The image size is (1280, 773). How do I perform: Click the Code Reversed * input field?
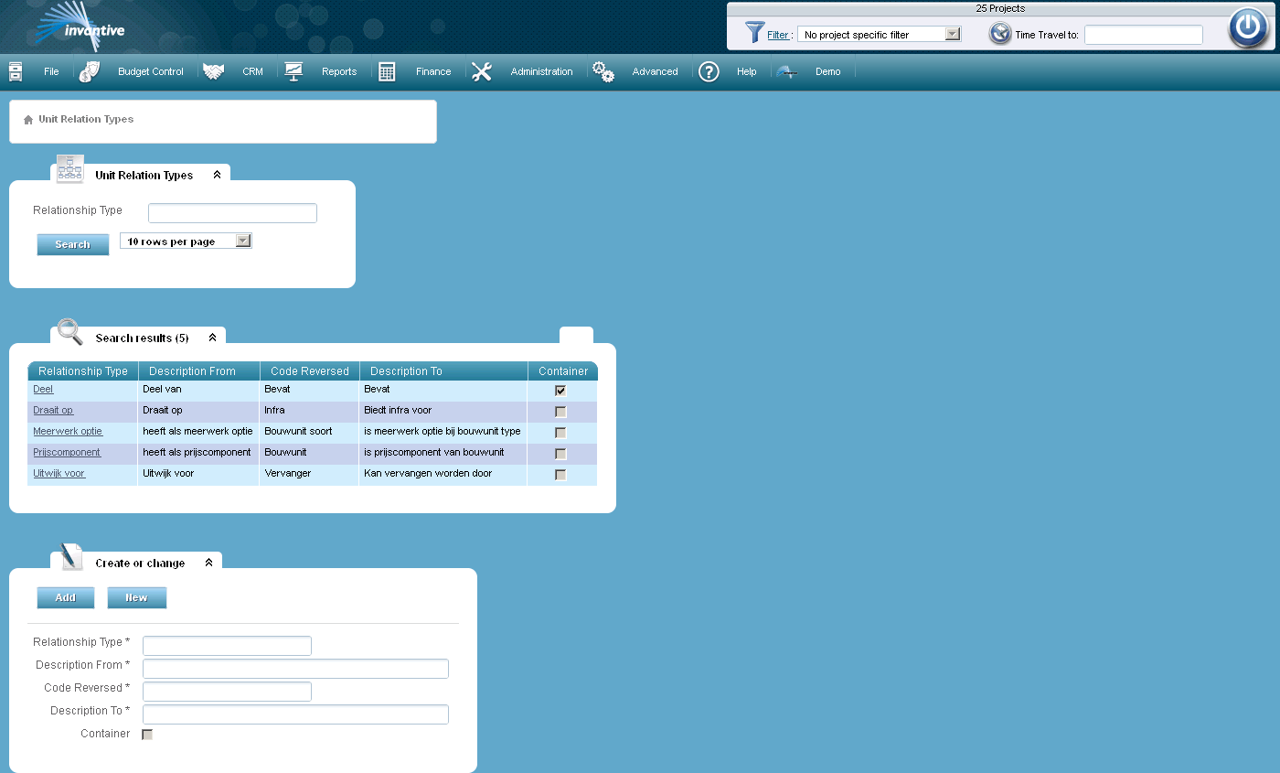click(227, 692)
